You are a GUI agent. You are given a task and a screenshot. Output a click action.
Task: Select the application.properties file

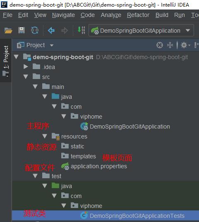point(99,166)
